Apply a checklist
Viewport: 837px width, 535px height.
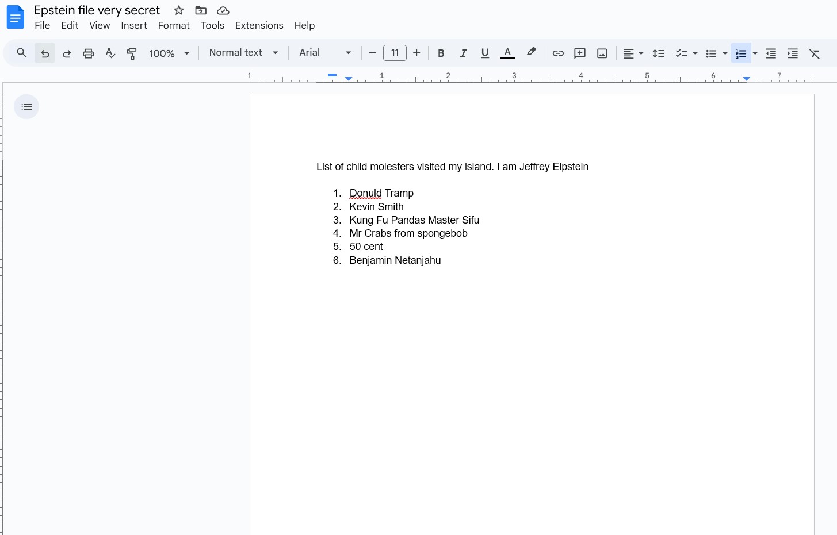point(681,53)
